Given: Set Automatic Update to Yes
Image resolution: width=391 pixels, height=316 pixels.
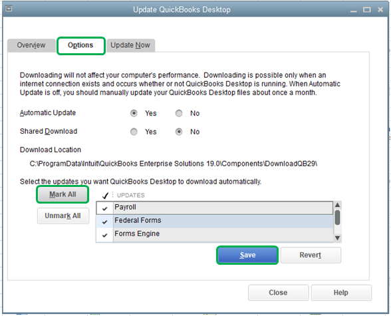Looking at the screenshot, I should click(134, 113).
